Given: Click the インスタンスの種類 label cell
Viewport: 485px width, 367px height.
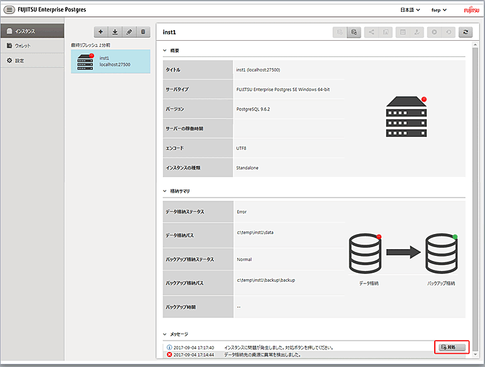Looking at the screenshot, I should (198, 168).
